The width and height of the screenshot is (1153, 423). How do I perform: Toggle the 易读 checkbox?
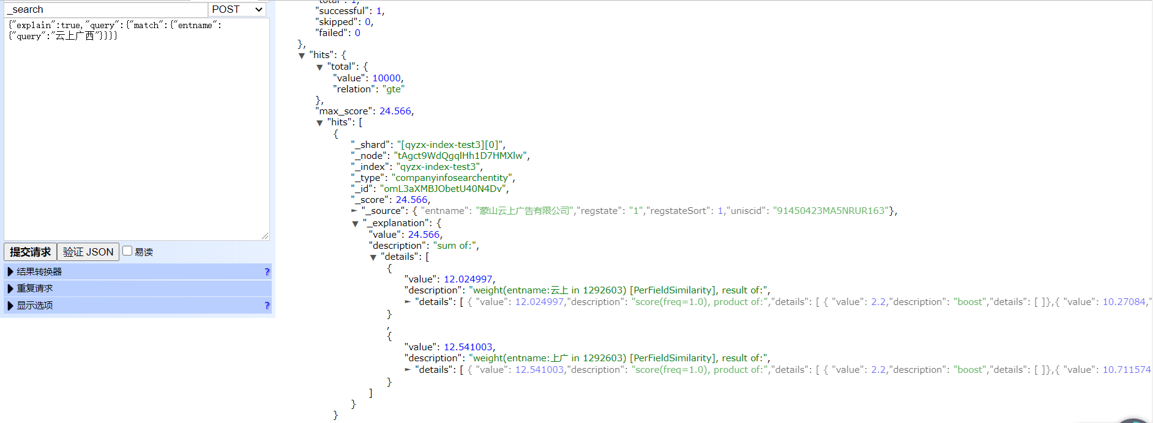127,251
